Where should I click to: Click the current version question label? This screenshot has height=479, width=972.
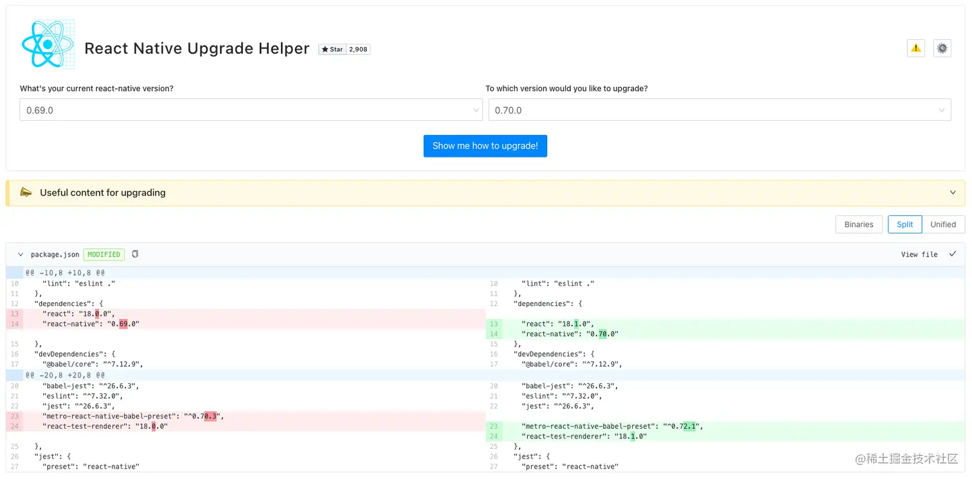click(x=96, y=89)
